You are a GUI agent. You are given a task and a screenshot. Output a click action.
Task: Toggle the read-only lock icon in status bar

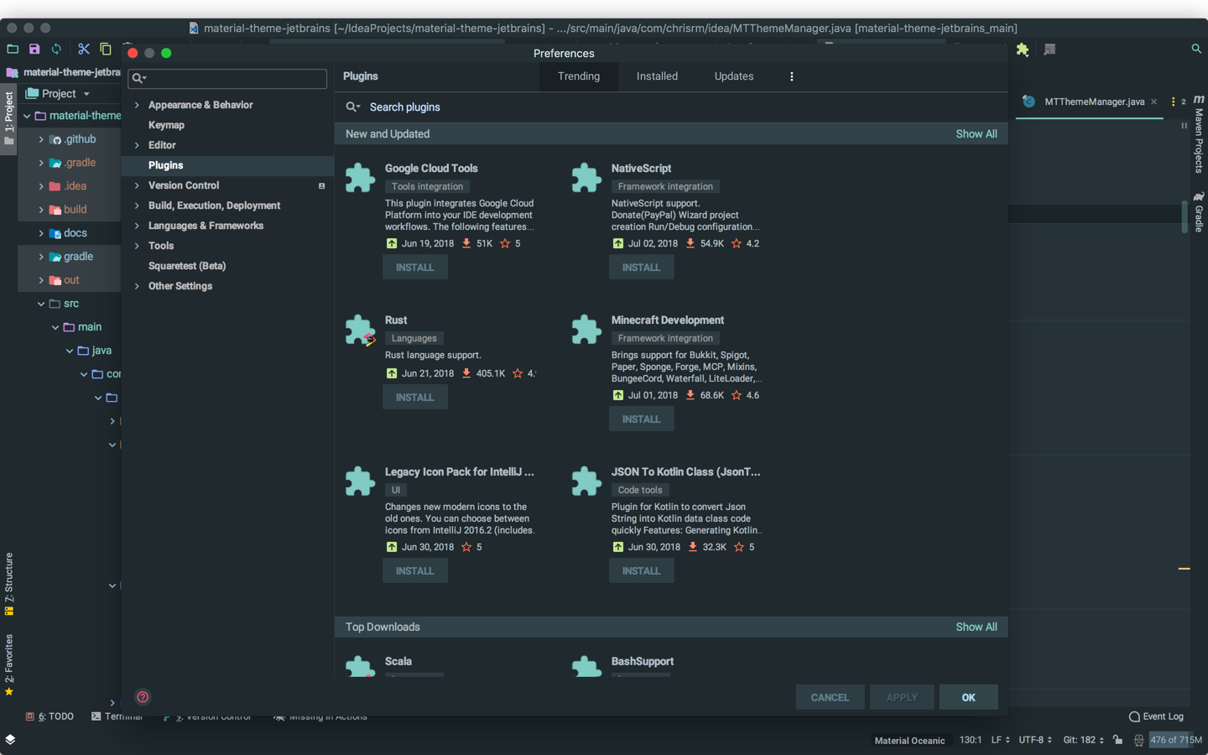(1117, 740)
